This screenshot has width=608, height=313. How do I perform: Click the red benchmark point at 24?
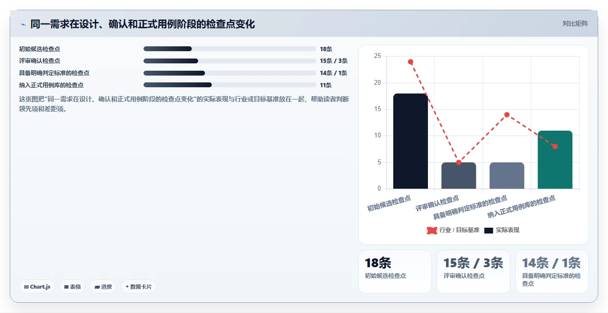pos(410,62)
